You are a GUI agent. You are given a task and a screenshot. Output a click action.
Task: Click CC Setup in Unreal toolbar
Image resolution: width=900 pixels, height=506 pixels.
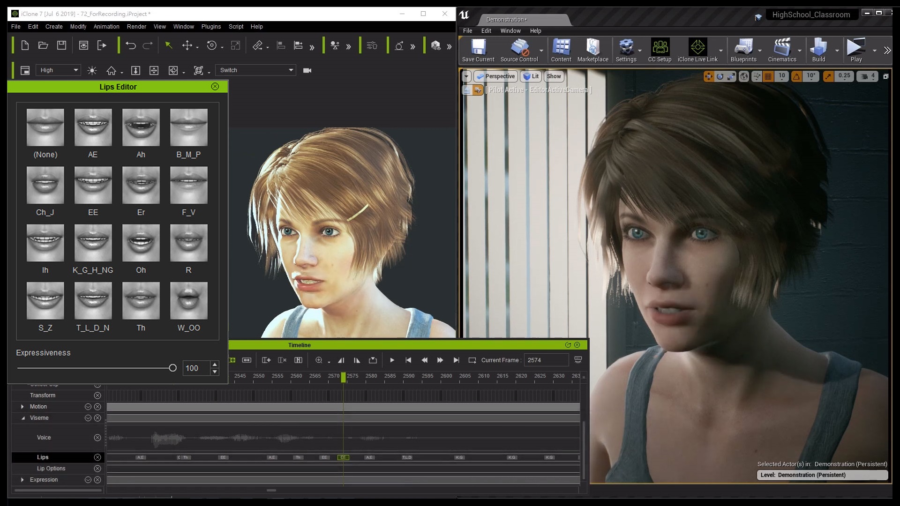[x=660, y=50]
